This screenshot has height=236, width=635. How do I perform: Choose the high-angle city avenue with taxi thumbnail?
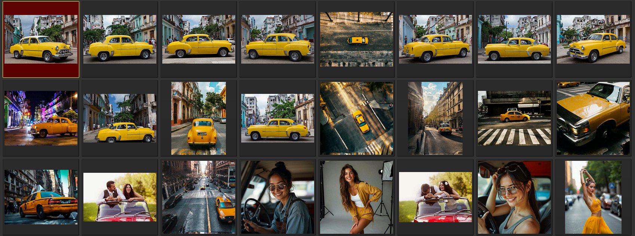pyautogui.click(x=199, y=197)
